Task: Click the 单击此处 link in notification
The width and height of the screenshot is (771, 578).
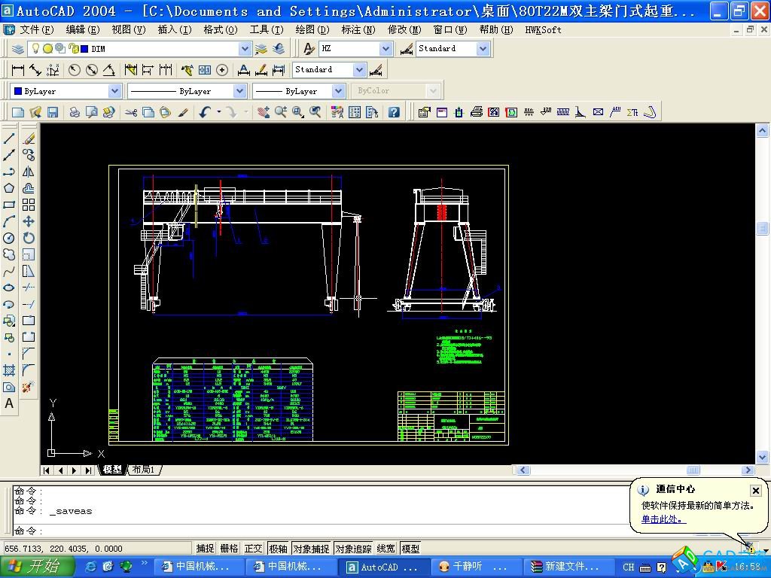Action: tap(663, 519)
